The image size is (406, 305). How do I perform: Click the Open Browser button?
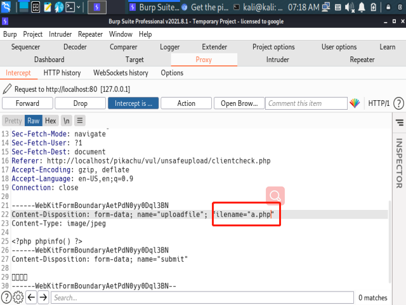(239, 103)
